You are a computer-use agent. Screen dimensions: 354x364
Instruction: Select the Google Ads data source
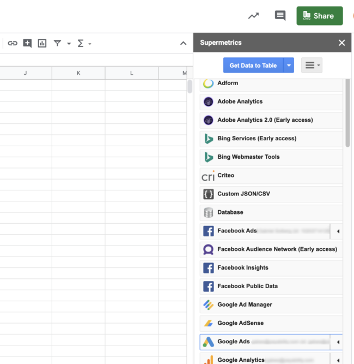pyautogui.click(x=265, y=342)
